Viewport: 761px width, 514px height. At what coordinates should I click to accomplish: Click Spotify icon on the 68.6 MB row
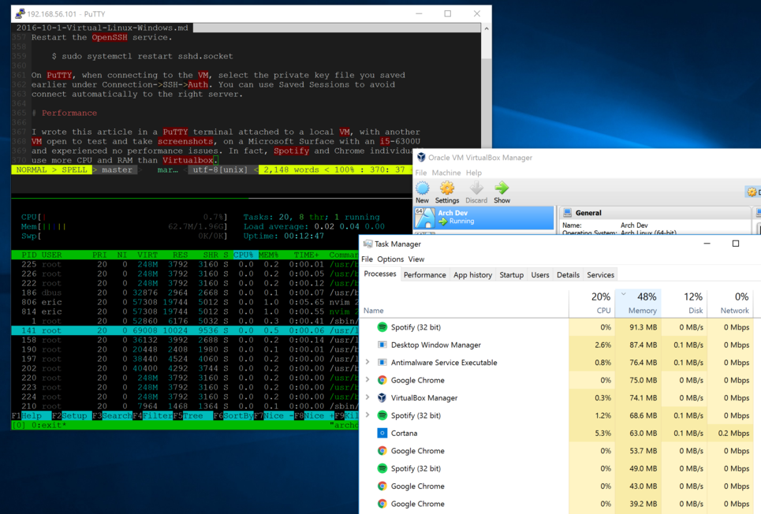[382, 415]
